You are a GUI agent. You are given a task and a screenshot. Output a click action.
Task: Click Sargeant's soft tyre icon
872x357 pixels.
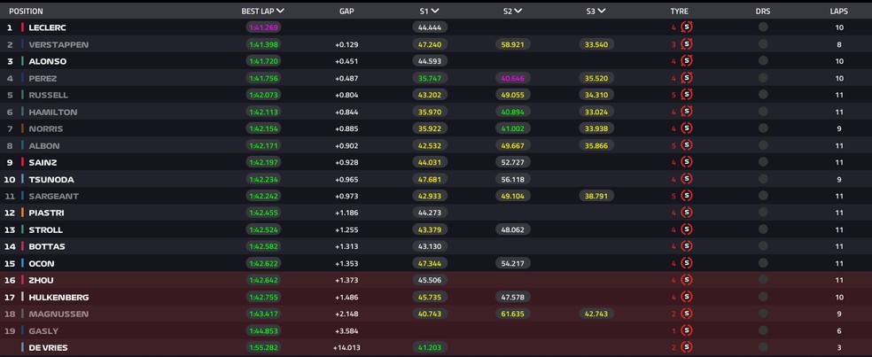pos(687,196)
